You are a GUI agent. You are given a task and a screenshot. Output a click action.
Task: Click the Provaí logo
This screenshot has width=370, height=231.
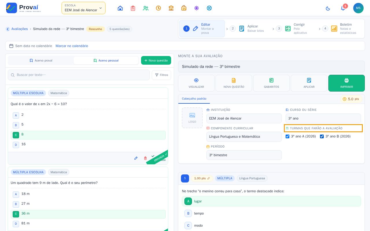23,8
